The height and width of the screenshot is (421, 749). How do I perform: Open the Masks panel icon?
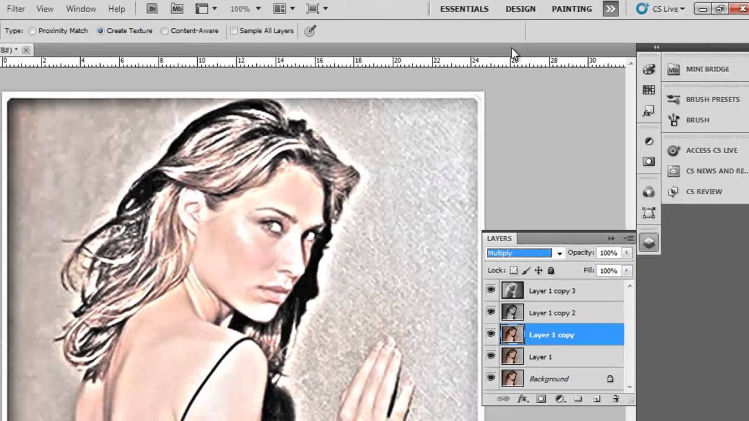tap(648, 162)
